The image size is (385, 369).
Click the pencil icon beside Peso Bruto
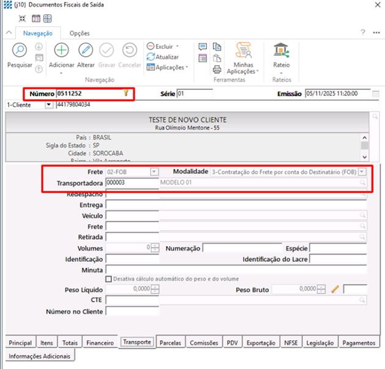335,289
